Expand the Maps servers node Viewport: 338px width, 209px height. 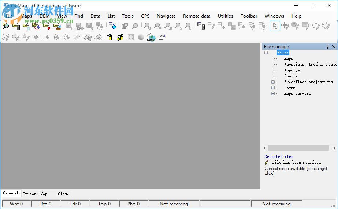273,93
